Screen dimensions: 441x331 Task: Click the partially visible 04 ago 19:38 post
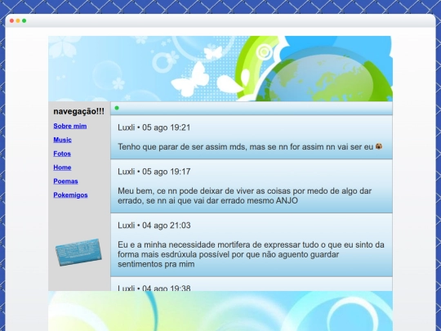pyautogui.click(x=252, y=284)
